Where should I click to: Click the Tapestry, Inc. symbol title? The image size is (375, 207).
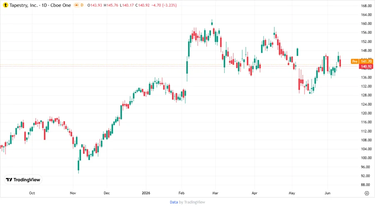(x=24, y=5)
